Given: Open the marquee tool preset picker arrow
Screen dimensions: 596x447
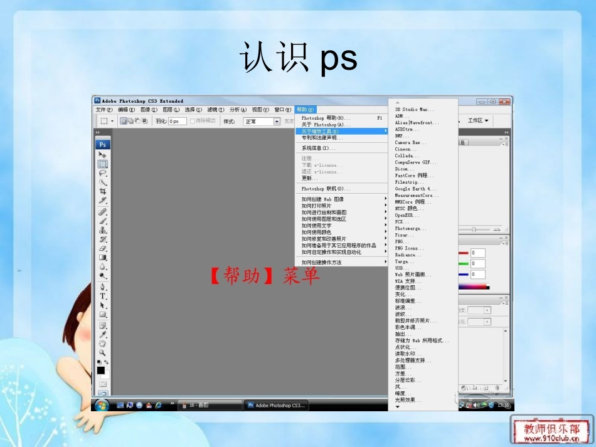Looking at the screenshot, I should [x=112, y=121].
